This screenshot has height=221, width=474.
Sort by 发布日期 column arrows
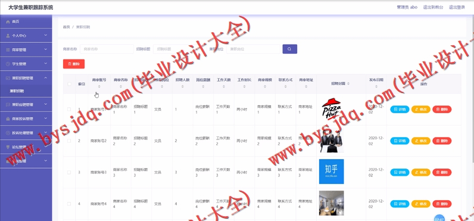coord(376,87)
